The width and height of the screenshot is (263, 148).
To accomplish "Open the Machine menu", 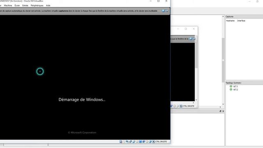I will click(x=8, y=5).
